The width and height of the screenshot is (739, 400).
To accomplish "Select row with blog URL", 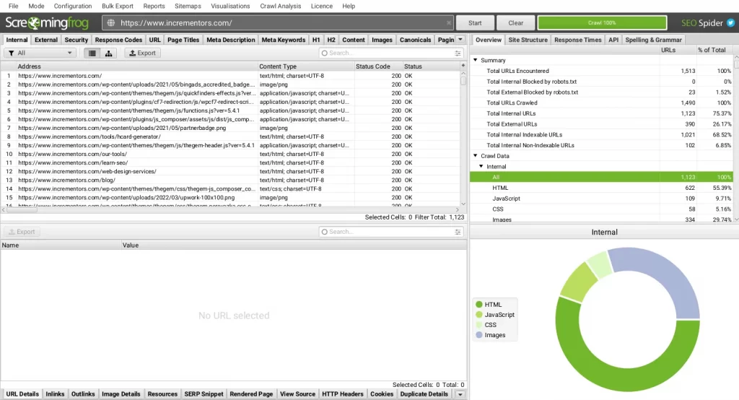I will coord(230,181).
